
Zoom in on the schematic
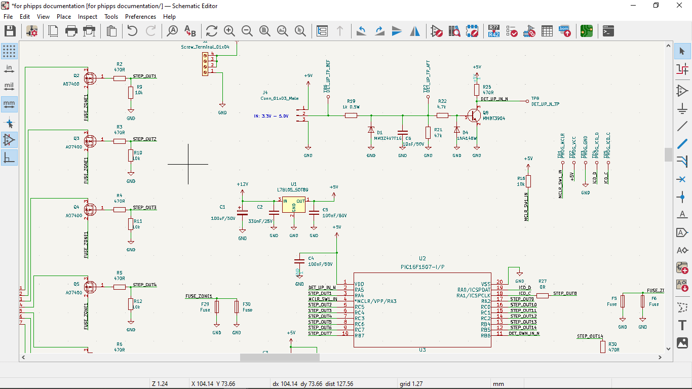pyautogui.click(x=229, y=31)
